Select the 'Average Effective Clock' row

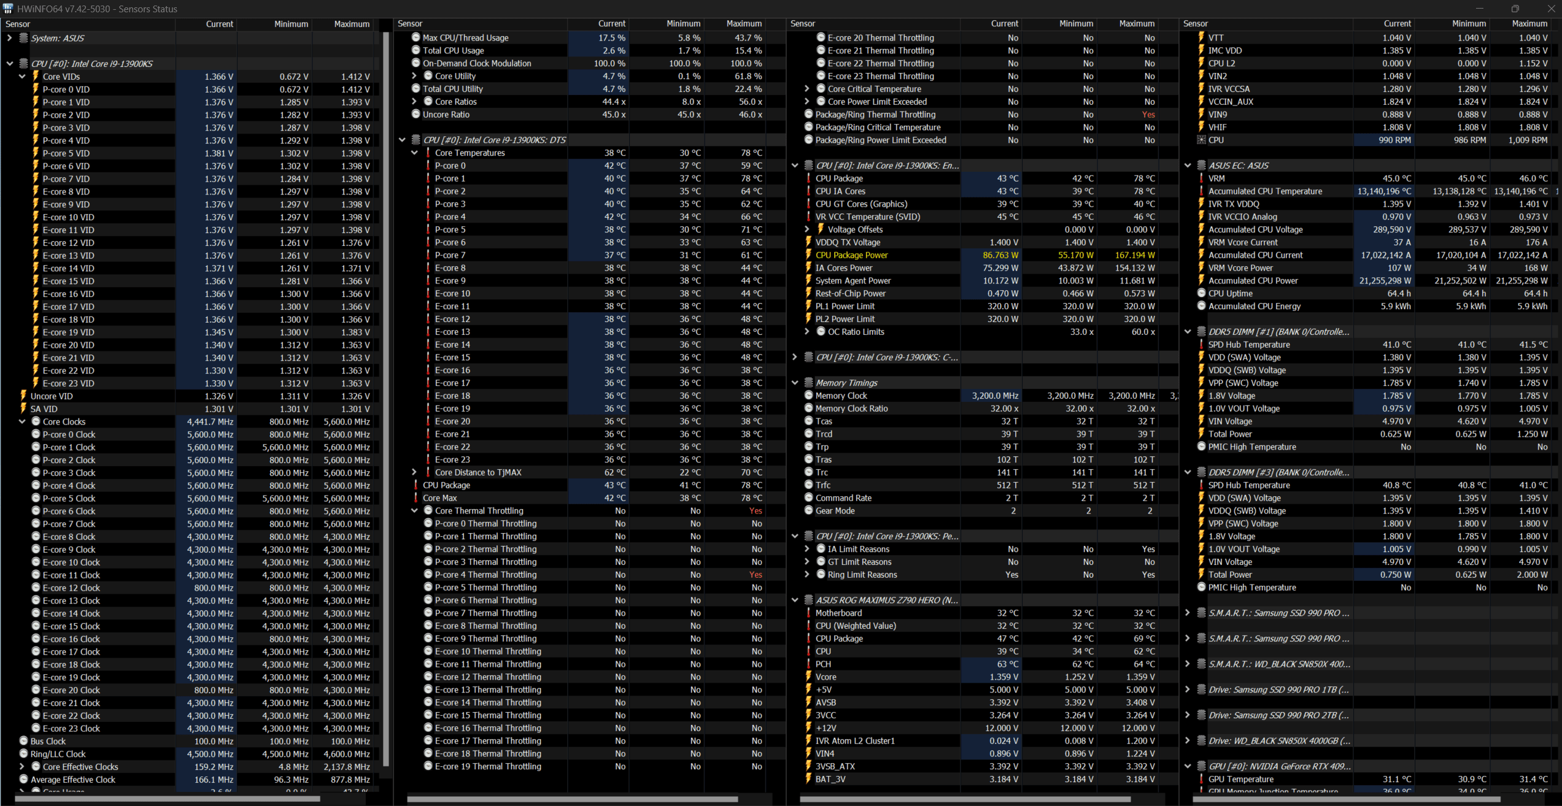click(190, 780)
